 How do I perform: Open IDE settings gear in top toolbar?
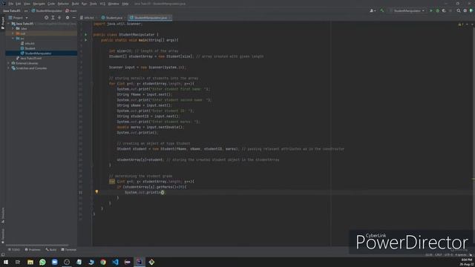465,10
